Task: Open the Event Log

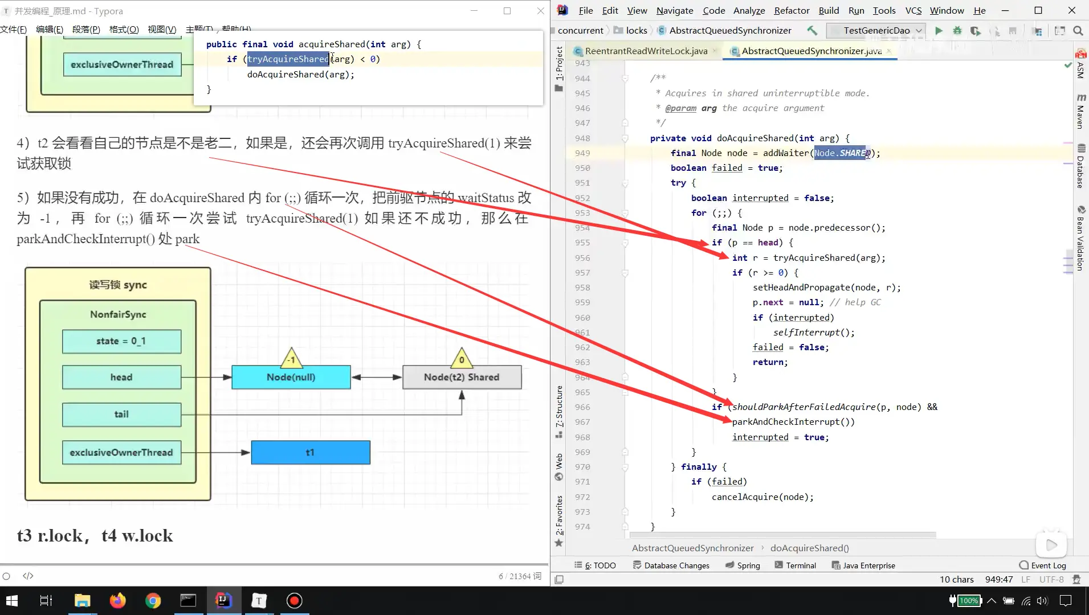Action: click(x=1042, y=565)
